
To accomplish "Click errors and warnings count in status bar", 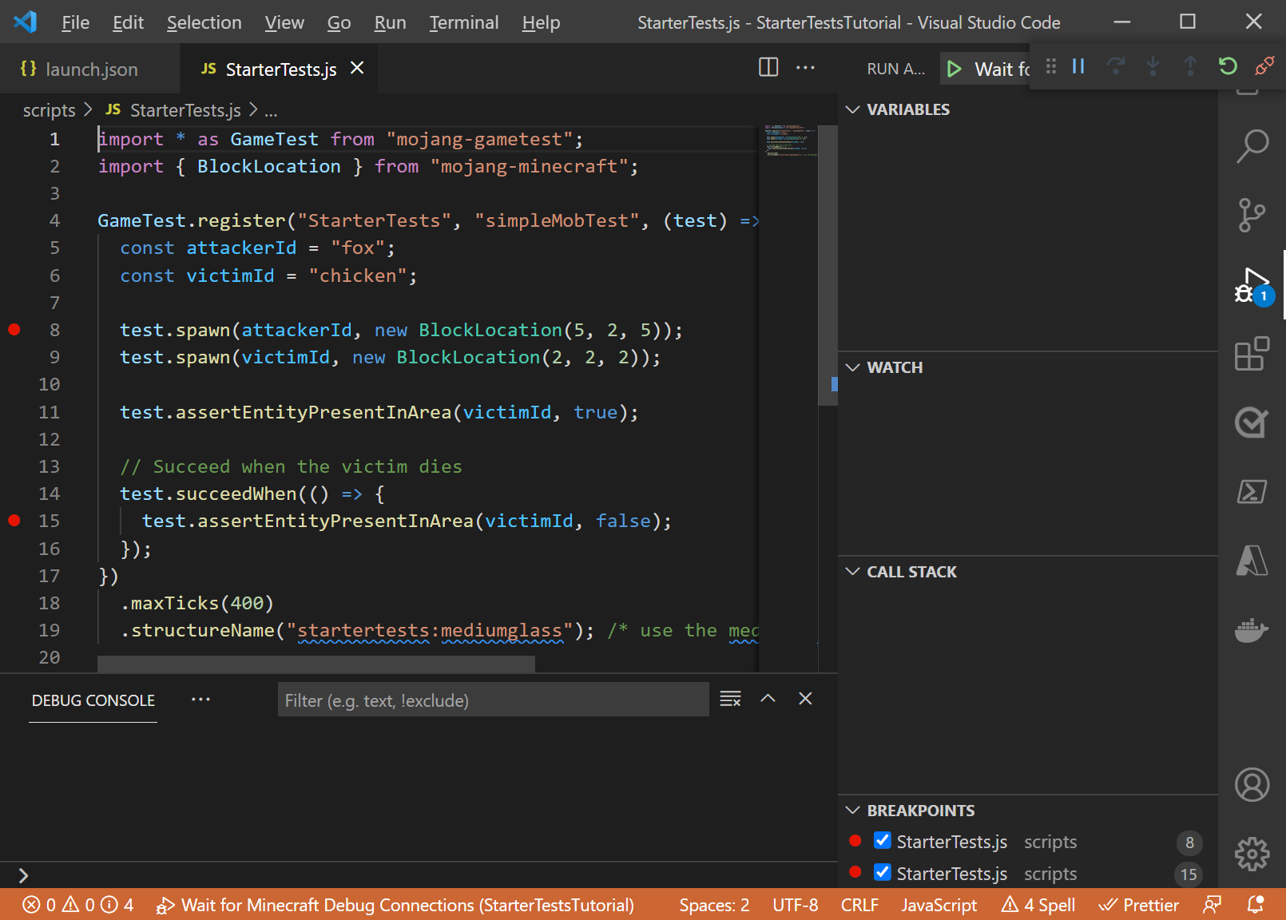I will [x=77, y=905].
